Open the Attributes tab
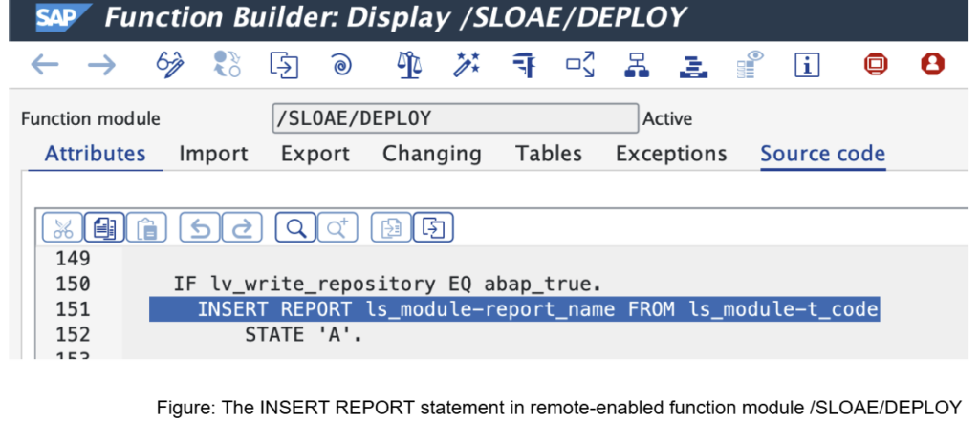 click(95, 154)
